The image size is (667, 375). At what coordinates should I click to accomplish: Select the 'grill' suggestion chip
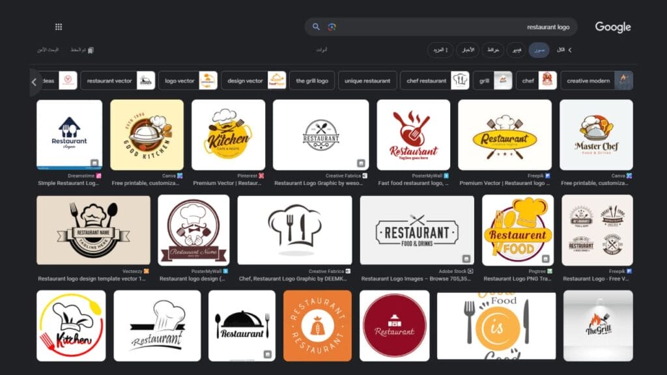(492, 81)
